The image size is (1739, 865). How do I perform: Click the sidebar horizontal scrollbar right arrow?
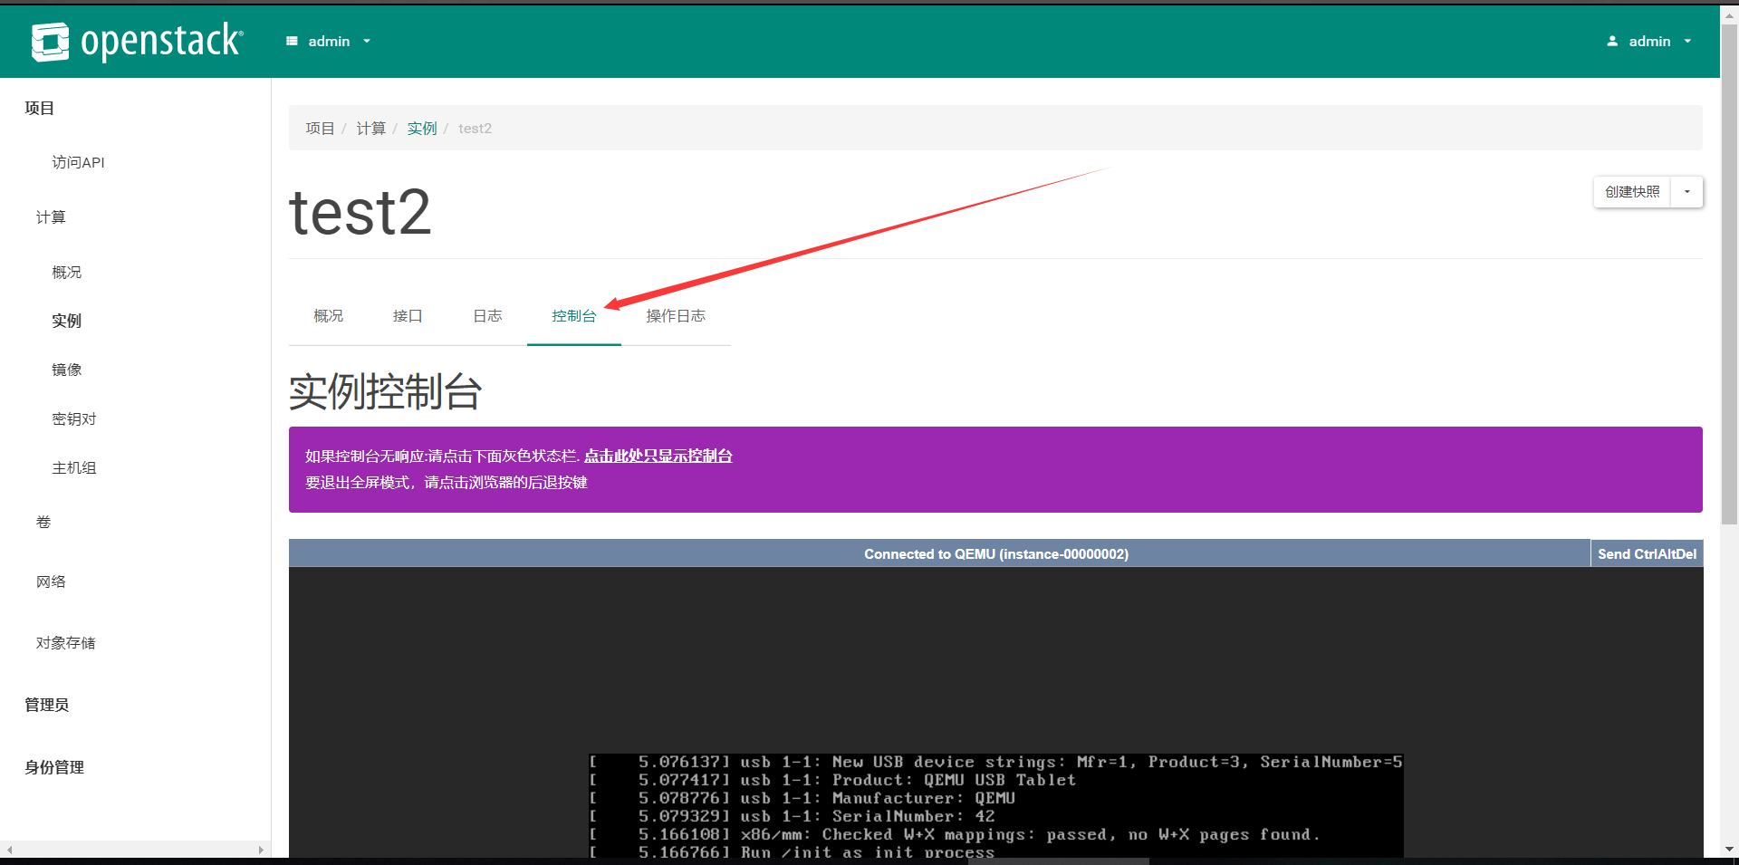click(x=261, y=850)
